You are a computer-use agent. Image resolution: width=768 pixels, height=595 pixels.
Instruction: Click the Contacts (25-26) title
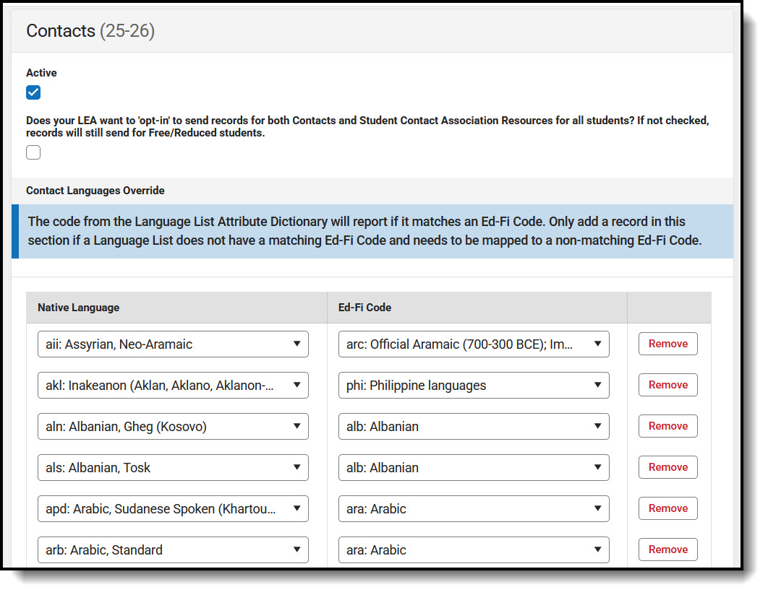click(x=90, y=31)
